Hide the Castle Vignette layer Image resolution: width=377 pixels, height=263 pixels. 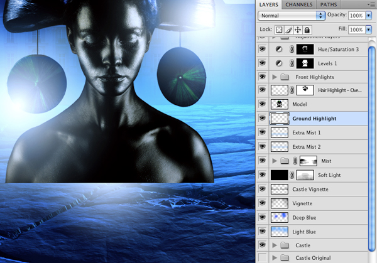(x=262, y=189)
